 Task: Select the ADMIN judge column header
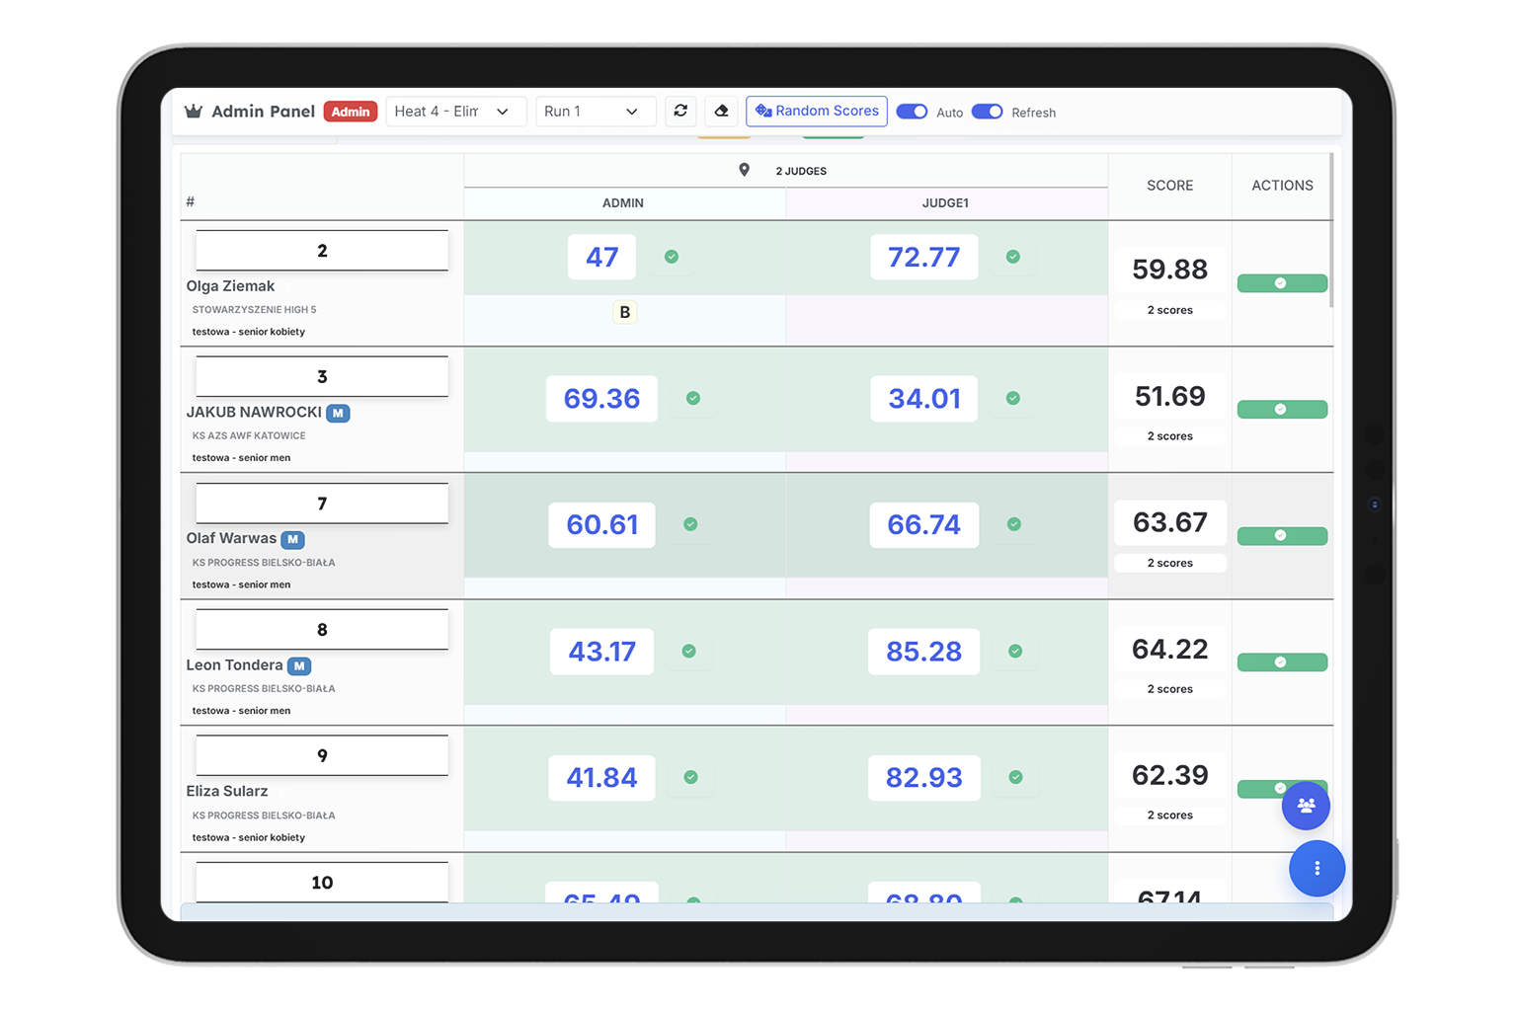[x=622, y=202]
